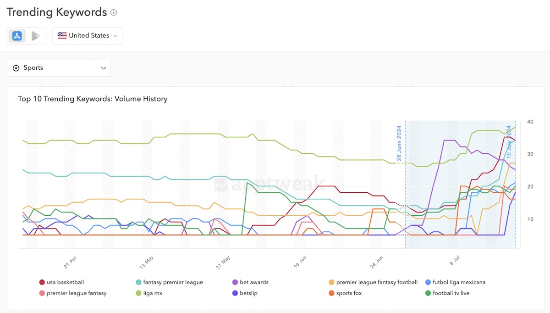Click the premier league fantasy legend item
The image size is (550, 313).
point(77,293)
